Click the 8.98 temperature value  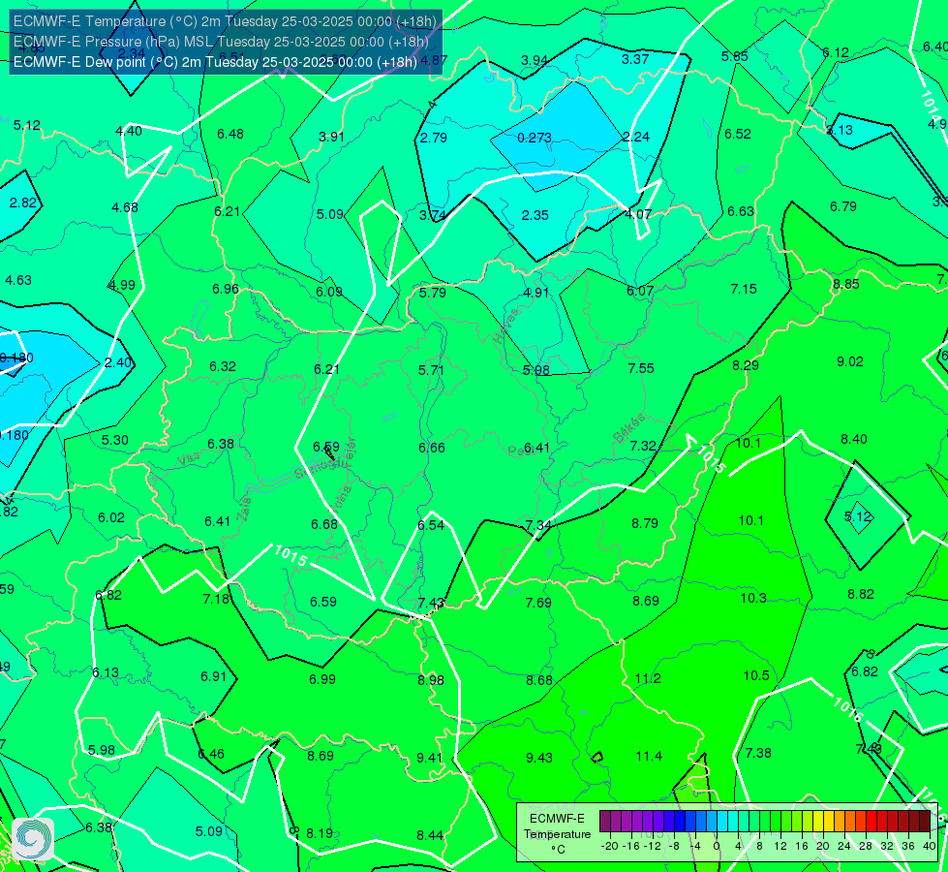click(431, 681)
